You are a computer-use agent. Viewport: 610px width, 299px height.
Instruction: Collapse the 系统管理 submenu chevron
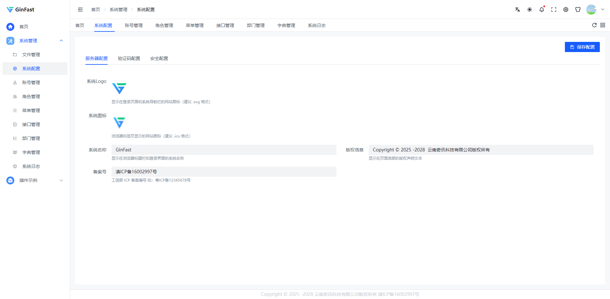pos(61,41)
